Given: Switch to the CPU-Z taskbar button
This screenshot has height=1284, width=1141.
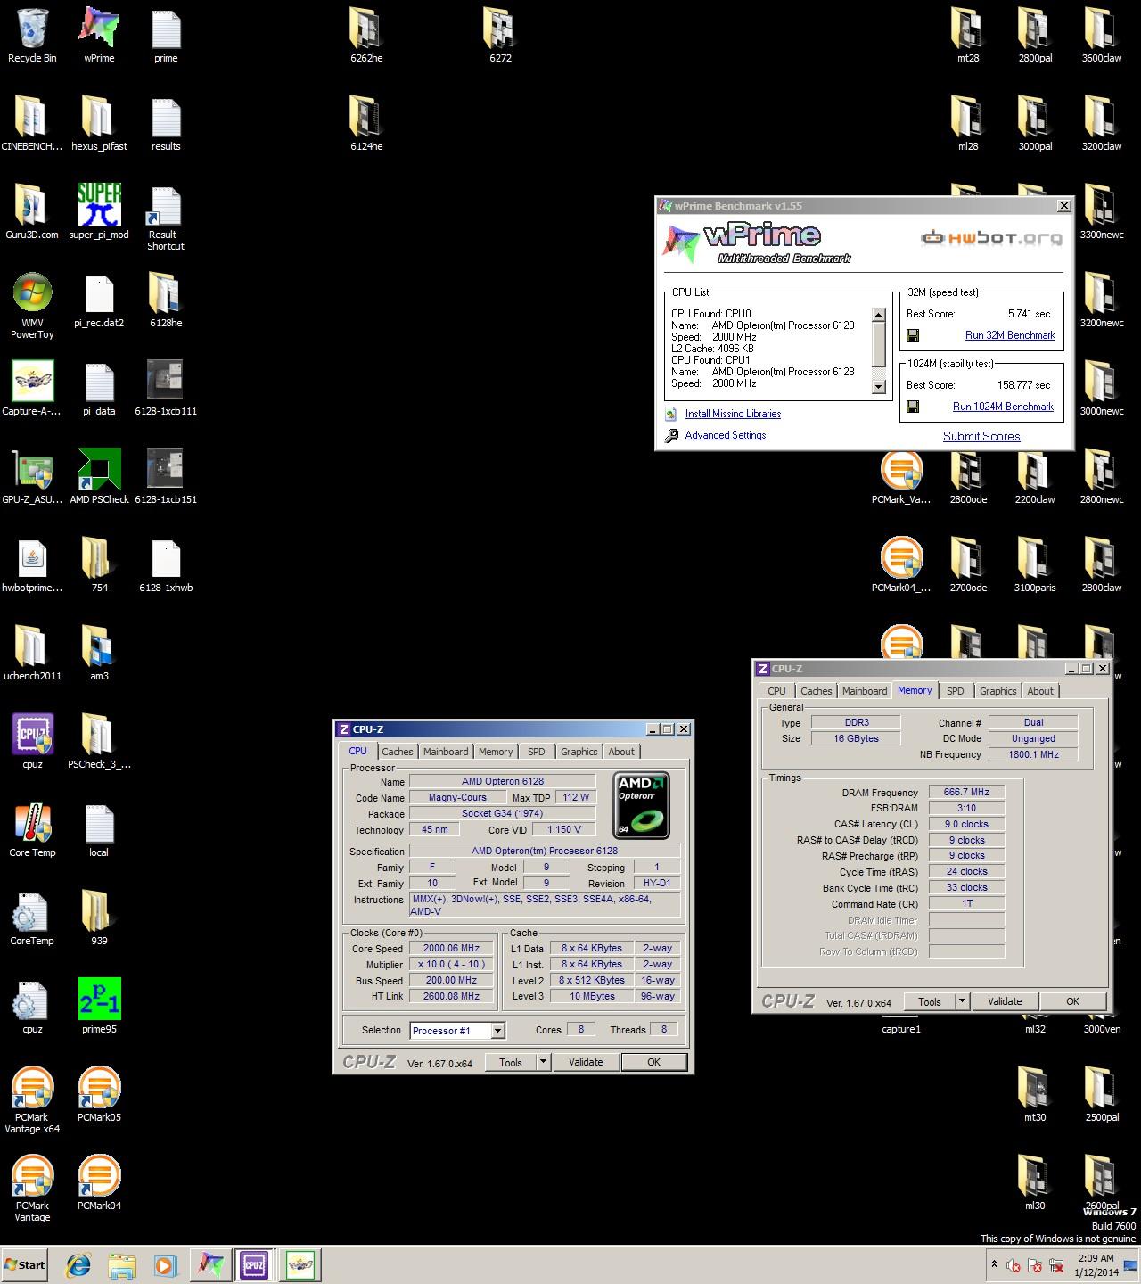Looking at the screenshot, I should 254,1264.
